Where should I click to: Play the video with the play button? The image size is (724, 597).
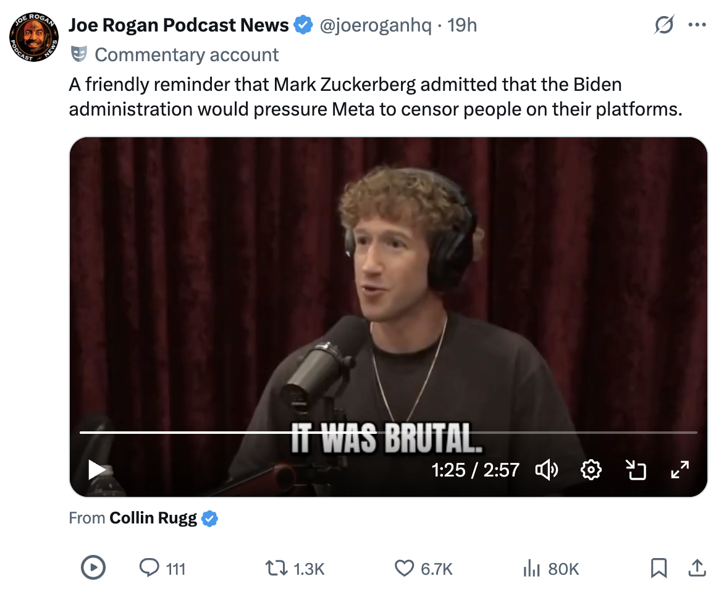click(x=97, y=470)
